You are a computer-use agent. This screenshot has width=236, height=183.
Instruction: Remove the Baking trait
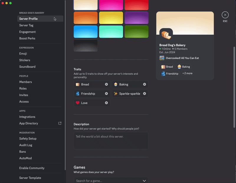[x=145, y=84]
